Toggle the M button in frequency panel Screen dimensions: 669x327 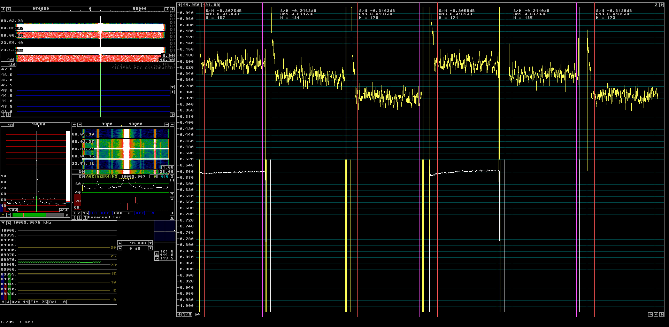[3, 302]
